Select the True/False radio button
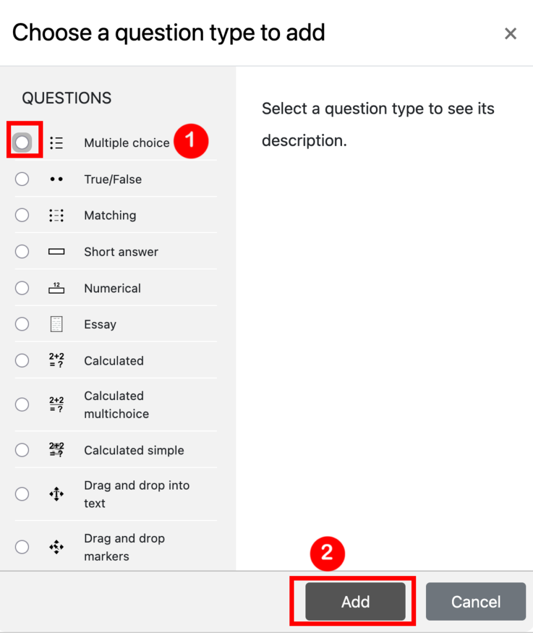Image resolution: width=533 pixels, height=633 pixels. (22, 179)
